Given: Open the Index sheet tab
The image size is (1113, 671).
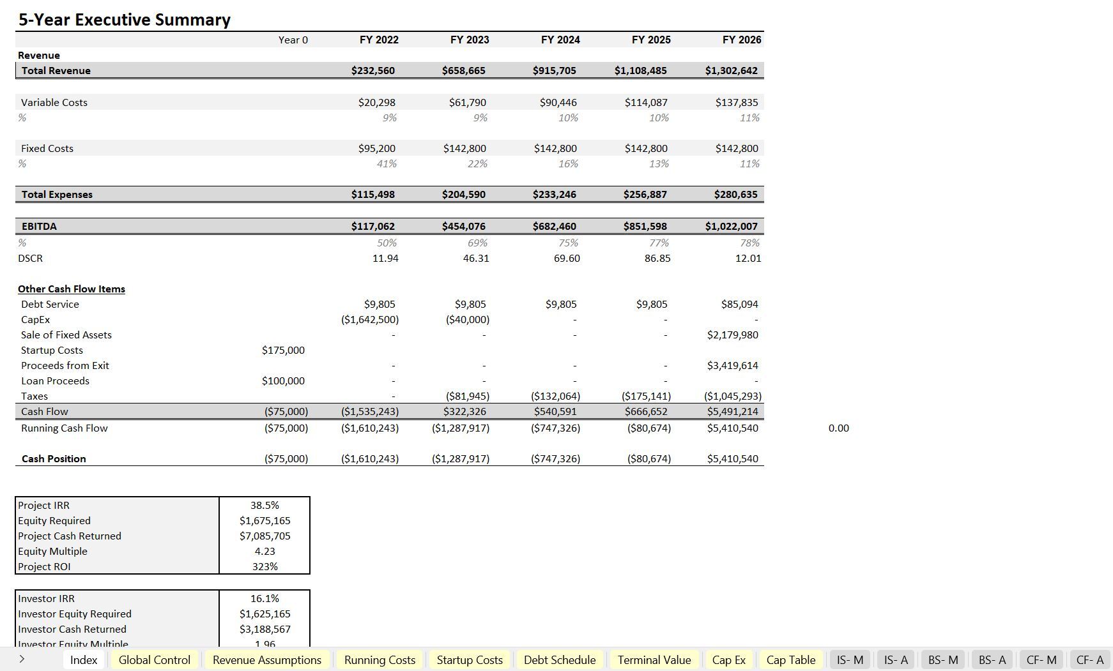Looking at the screenshot, I should (84, 660).
